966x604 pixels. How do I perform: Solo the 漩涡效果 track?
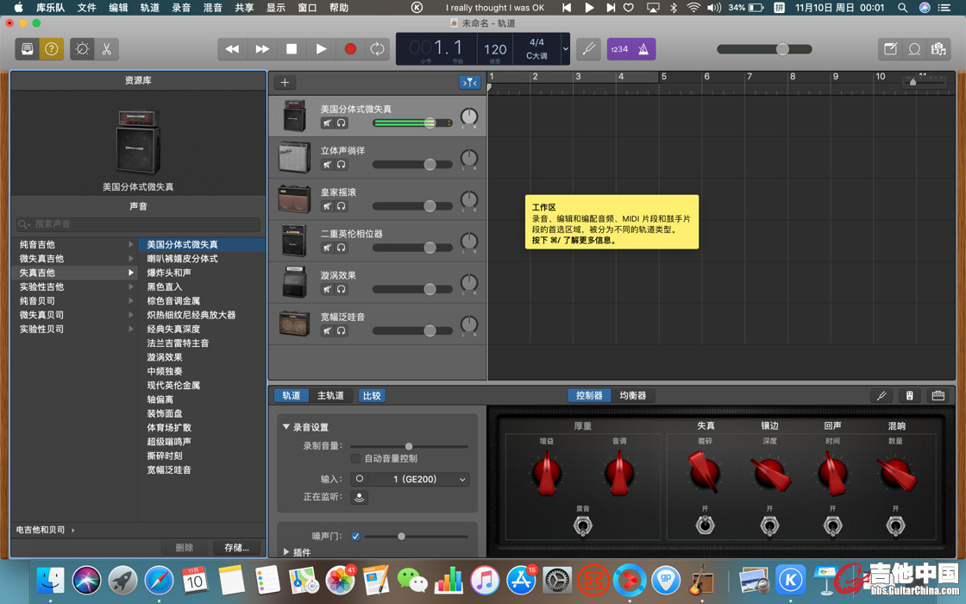pyautogui.click(x=342, y=289)
